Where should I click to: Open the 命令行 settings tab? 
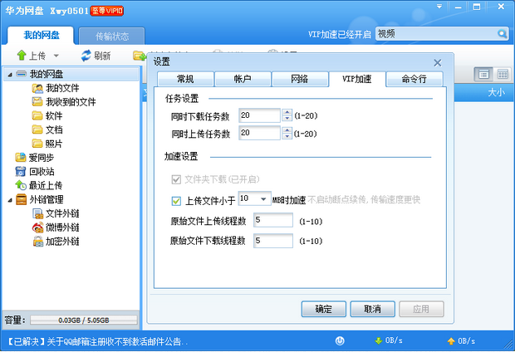tap(414, 79)
